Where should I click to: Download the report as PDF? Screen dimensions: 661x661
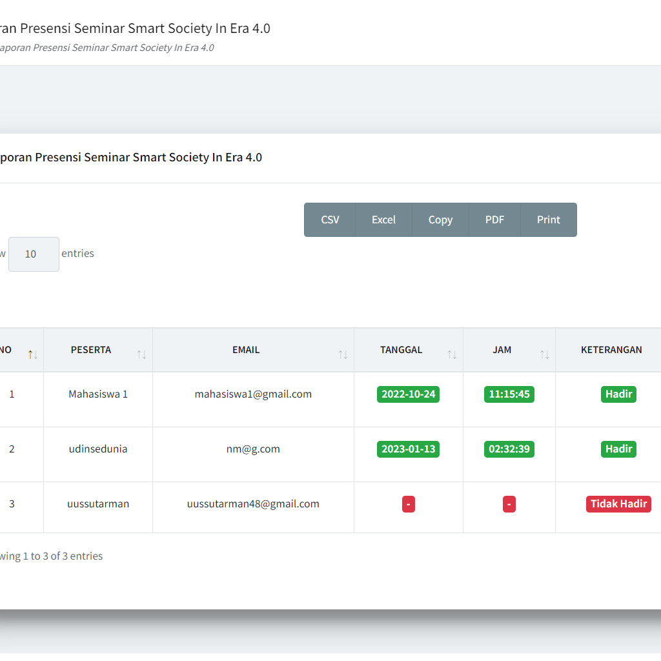point(494,220)
